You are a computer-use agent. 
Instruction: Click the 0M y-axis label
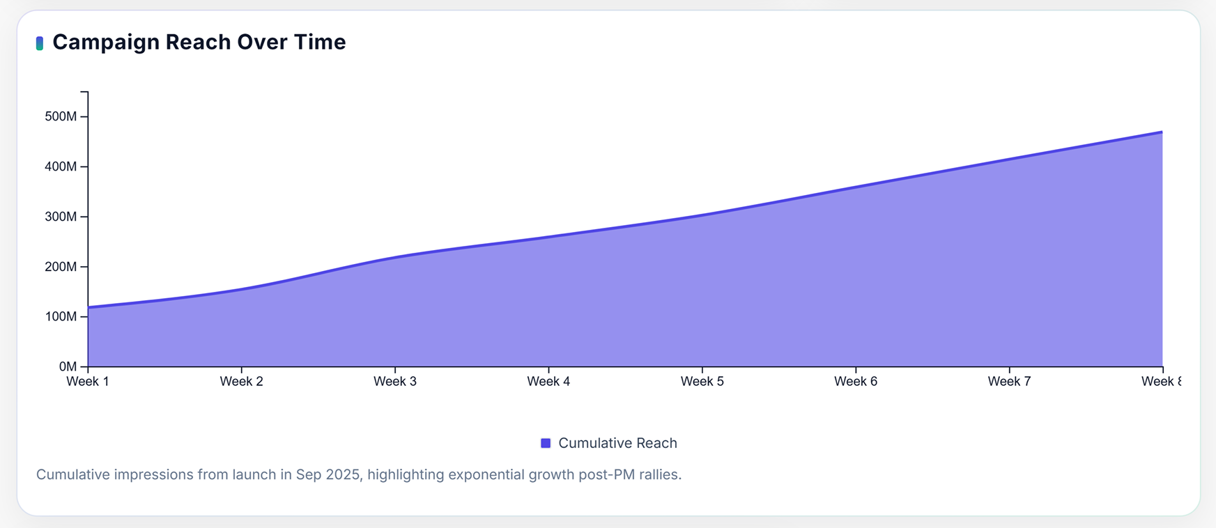pos(68,366)
